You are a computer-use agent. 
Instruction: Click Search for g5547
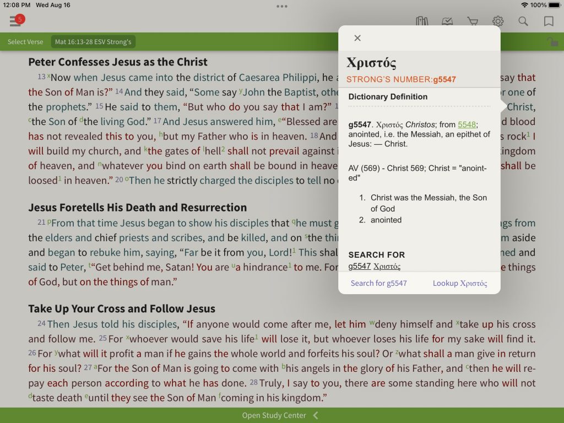tap(379, 283)
